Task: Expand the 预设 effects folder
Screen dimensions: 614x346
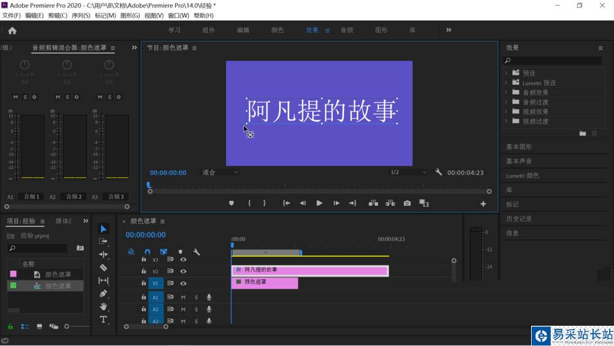Action: [506, 73]
